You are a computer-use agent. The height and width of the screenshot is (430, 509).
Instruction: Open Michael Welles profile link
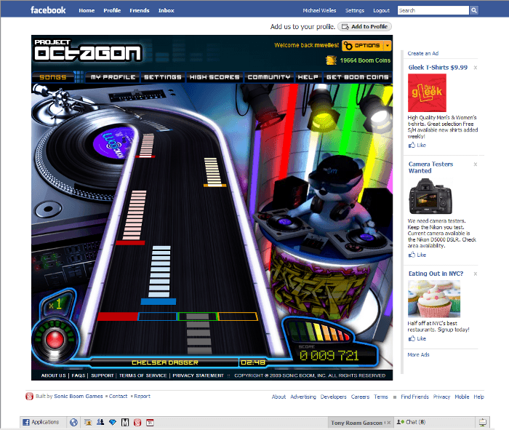click(x=319, y=10)
